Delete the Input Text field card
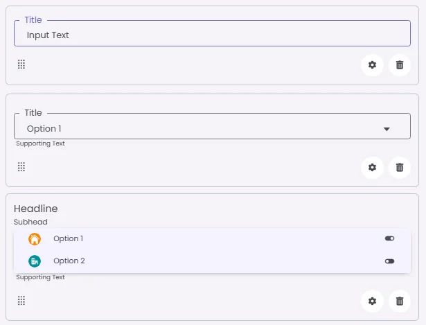The image size is (426, 325). coord(400,65)
